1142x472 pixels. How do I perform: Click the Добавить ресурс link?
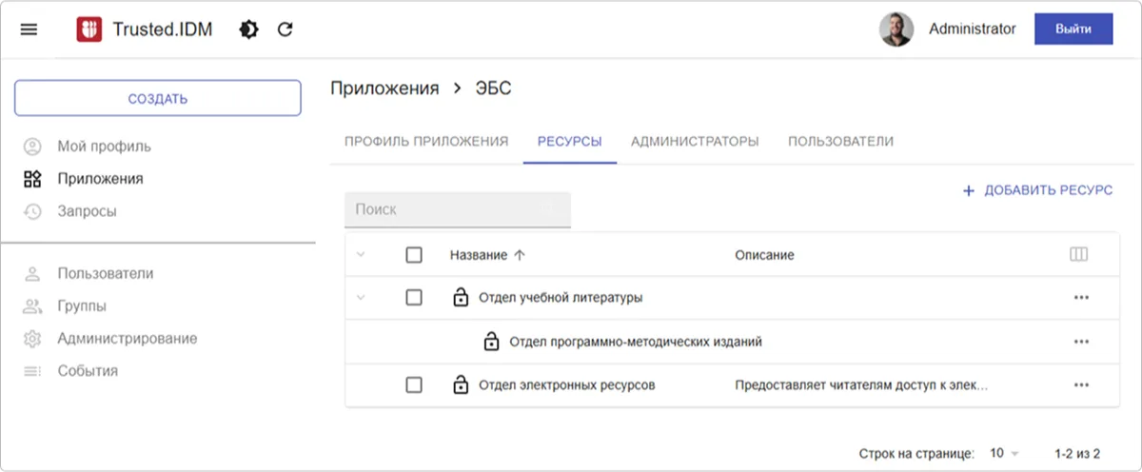[x=1037, y=190]
